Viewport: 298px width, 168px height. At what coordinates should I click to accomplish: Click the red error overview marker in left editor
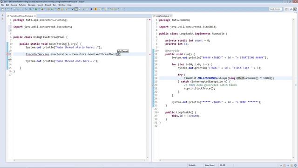[150, 54]
